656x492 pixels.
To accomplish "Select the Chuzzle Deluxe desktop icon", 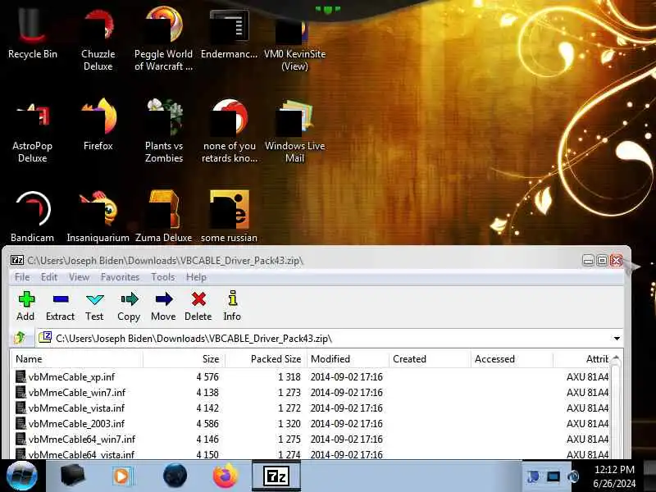I will pyautogui.click(x=98, y=40).
